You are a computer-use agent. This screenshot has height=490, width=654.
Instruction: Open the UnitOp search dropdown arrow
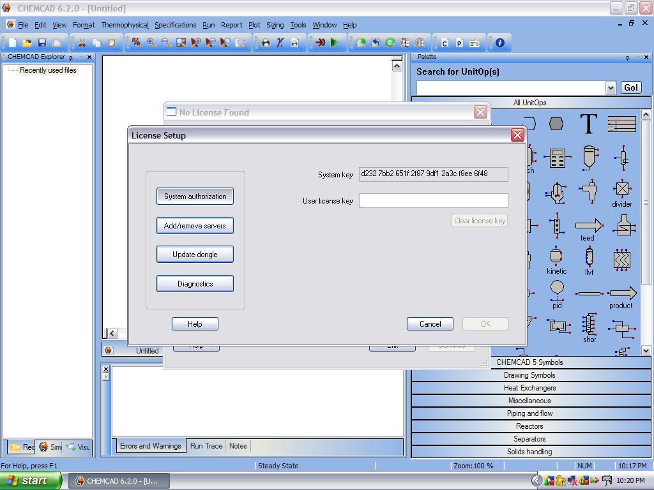pos(611,88)
